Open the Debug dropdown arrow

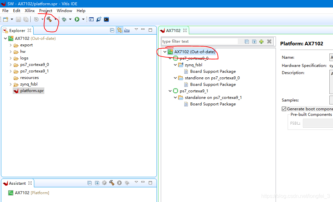click(70, 19)
